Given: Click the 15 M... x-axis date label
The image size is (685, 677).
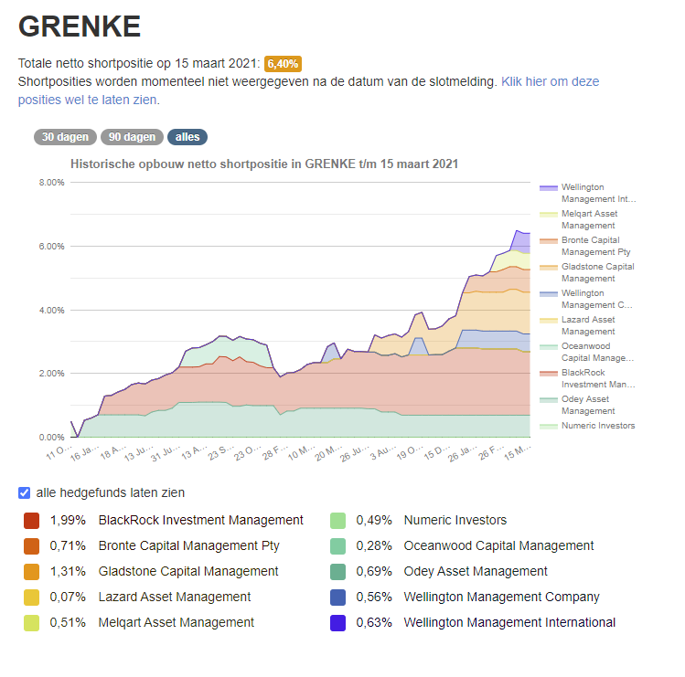Looking at the screenshot, I should pyautogui.click(x=518, y=452).
